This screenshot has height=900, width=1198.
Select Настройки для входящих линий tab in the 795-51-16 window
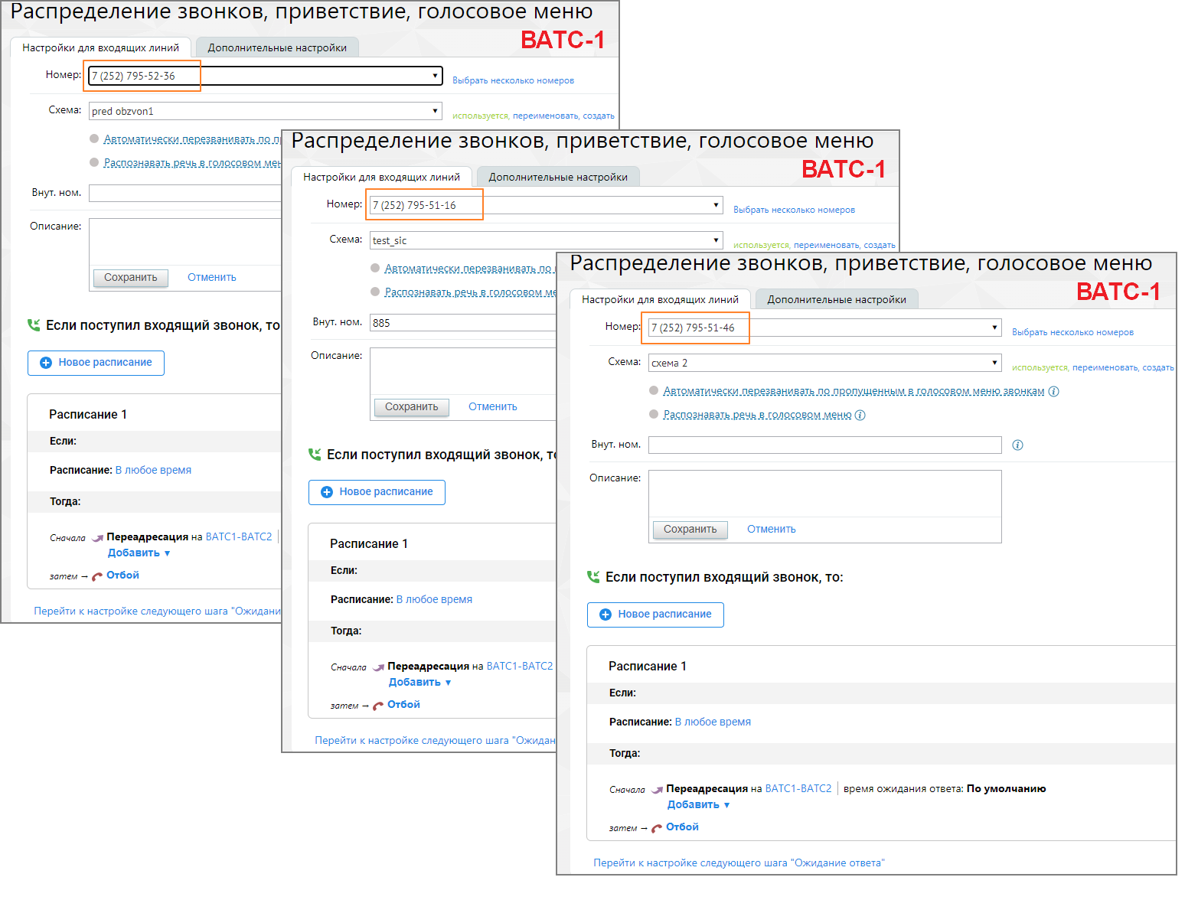(381, 177)
